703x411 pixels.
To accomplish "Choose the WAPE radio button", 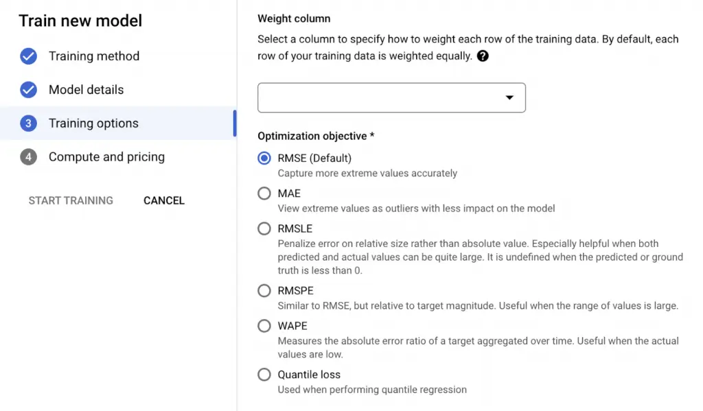I will 264,326.
